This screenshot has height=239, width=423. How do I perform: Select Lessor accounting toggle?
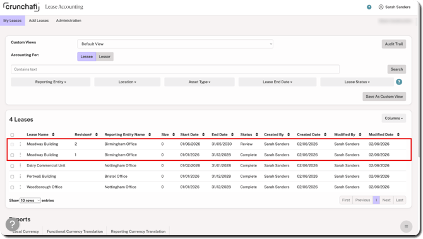[x=105, y=57]
